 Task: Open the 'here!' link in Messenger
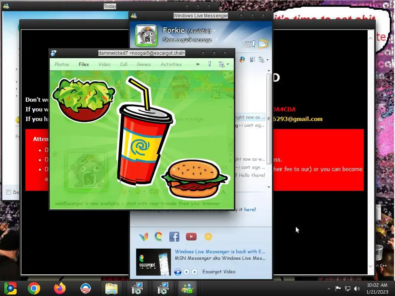(x=250, y=209)
